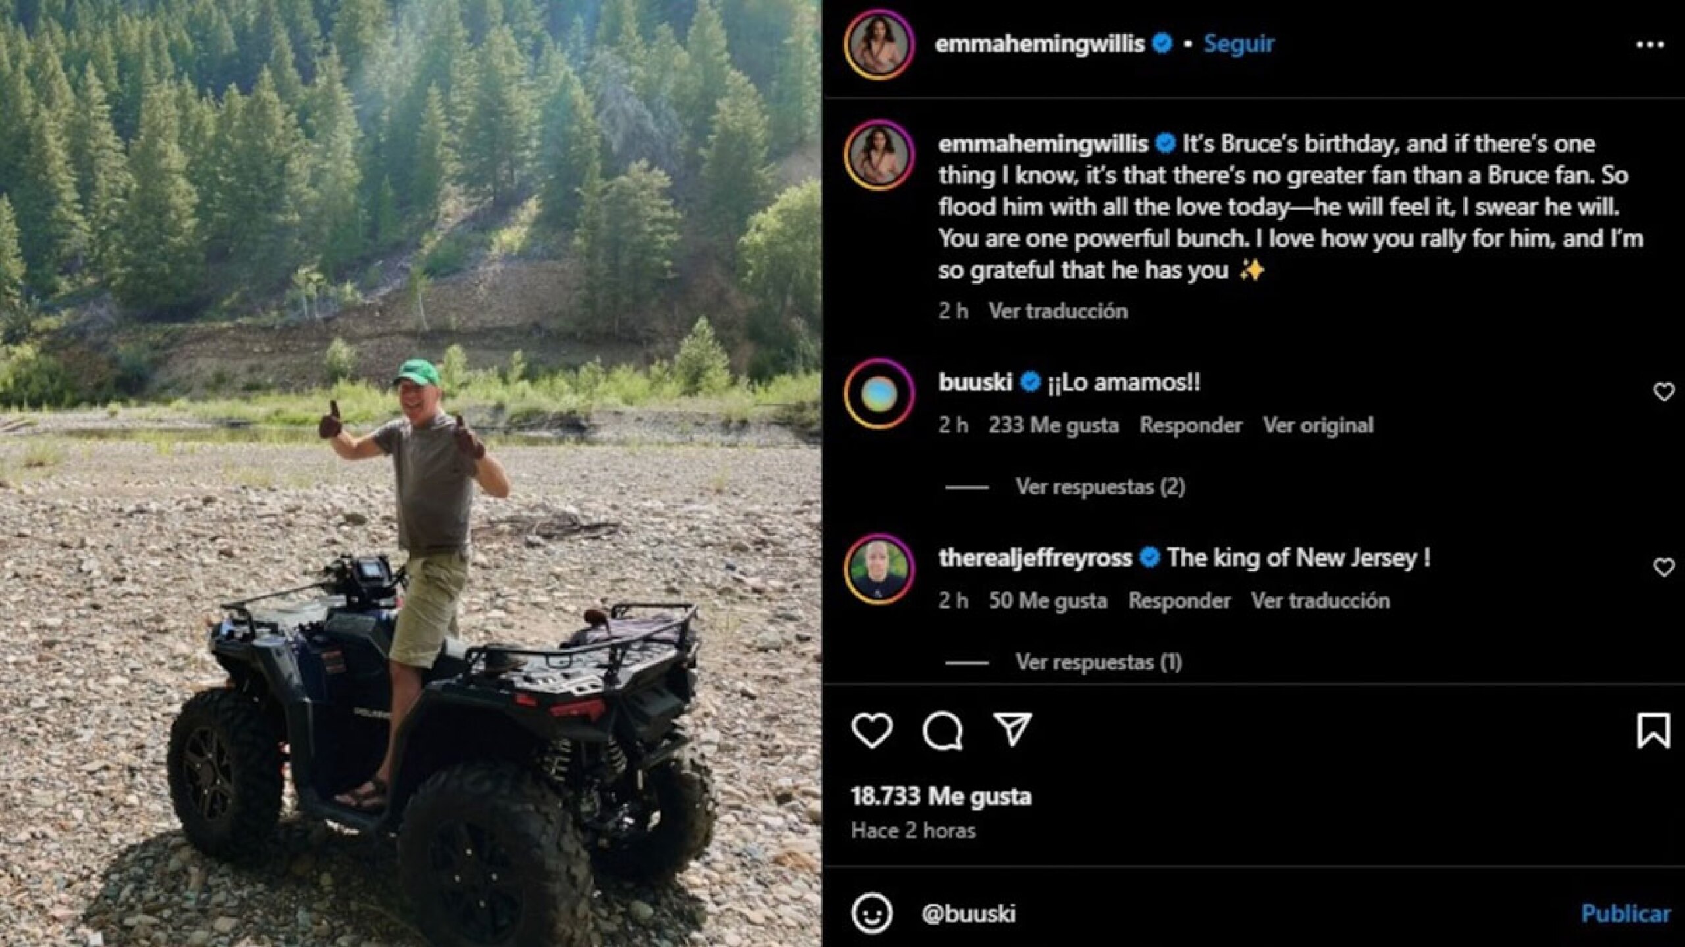Screen dimensions: 1685x947
Task: Expand buuski's replies (2)
Action: tap(1100, 487)
